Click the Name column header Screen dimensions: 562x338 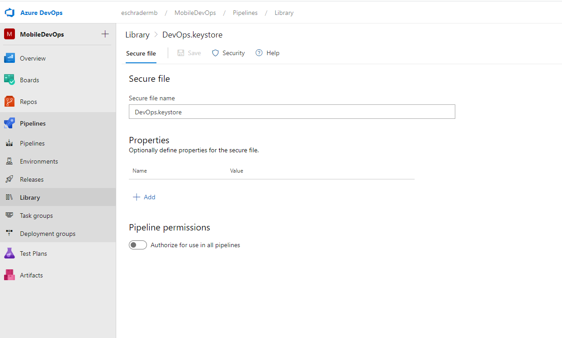tap(139, 171)
